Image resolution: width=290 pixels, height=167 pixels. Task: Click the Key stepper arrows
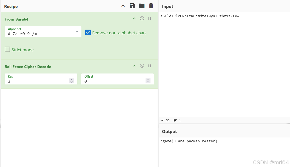click(72, 81)
